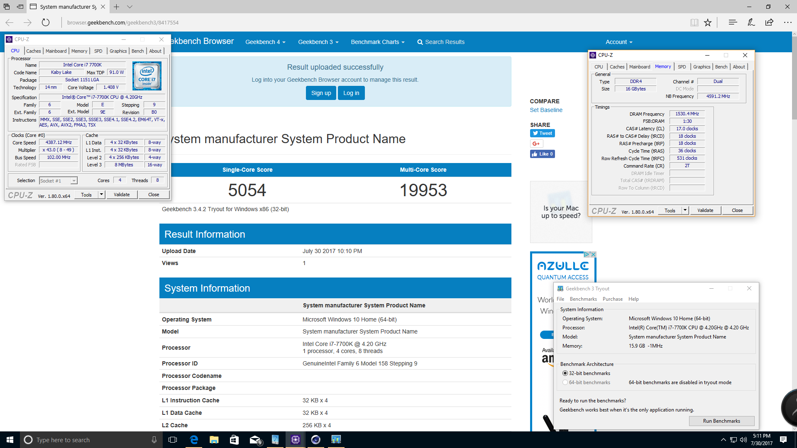
Task: Click the network icon in system tray
Action: 733,440
